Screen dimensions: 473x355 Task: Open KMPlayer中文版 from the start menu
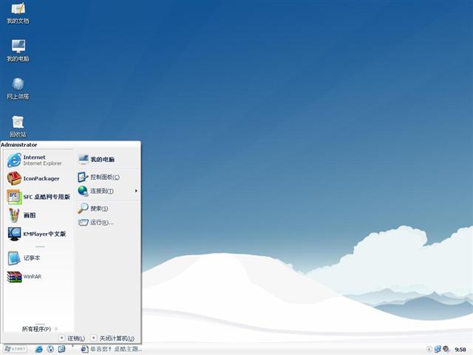point(38,234)
